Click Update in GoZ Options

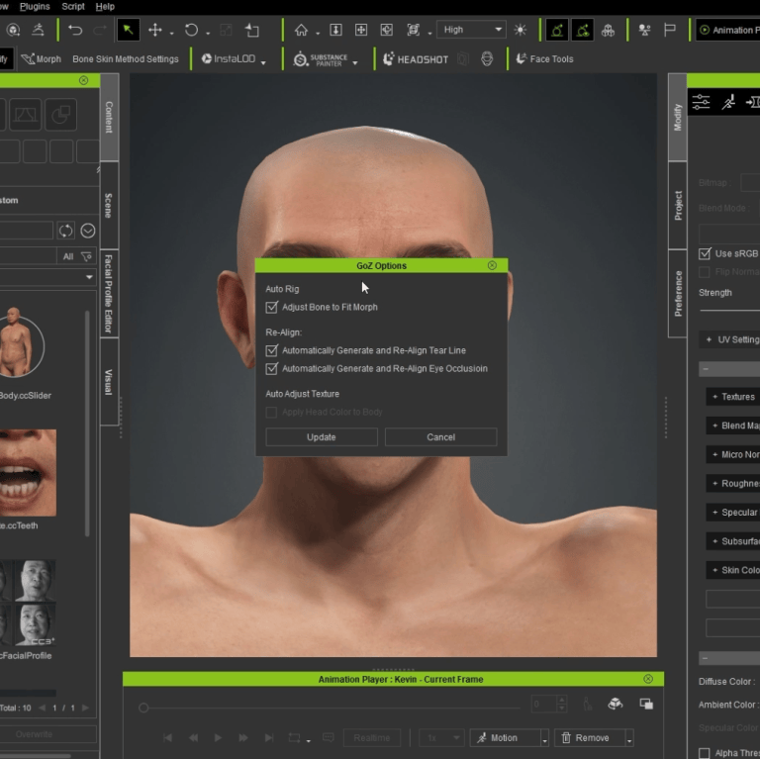point(322,437)
